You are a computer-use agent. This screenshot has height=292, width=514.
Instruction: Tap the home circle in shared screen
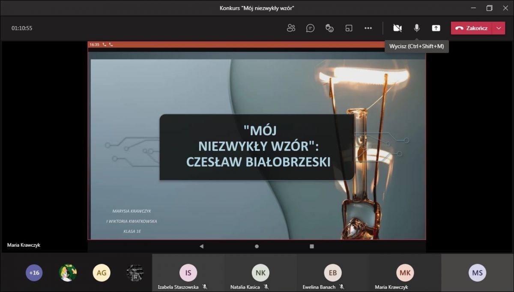(257, 246)
